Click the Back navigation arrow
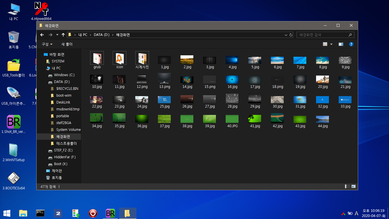 [x=42, y=35]
